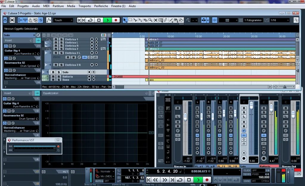Click 160.000 tempo value on Transport
This screenshot has width=305, height=186.
coord(264,177)
